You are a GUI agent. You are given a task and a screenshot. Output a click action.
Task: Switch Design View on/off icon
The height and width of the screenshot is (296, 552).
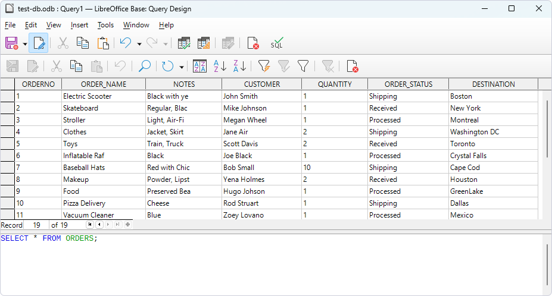(x=204, y=43)
